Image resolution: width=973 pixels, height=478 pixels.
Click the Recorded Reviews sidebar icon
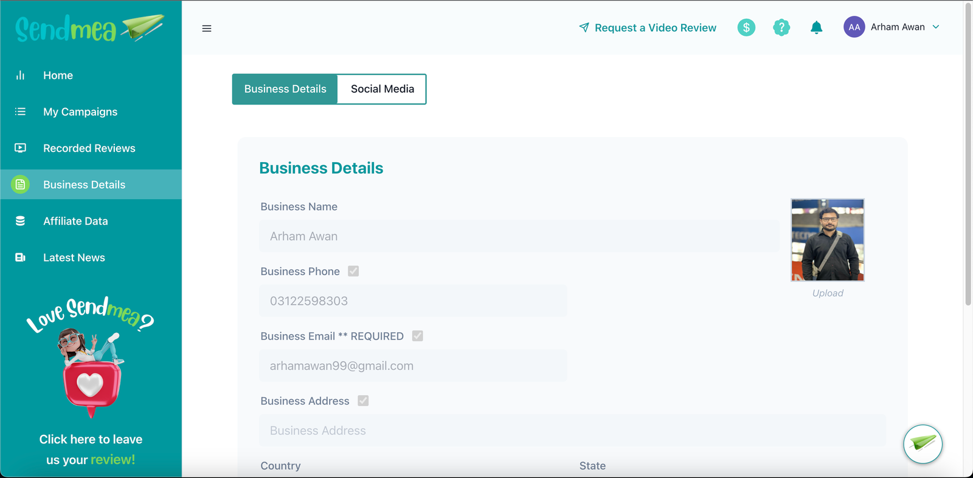tap(21, 148)
